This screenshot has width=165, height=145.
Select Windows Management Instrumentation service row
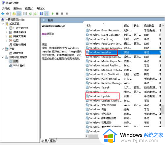tap(123, 57)
